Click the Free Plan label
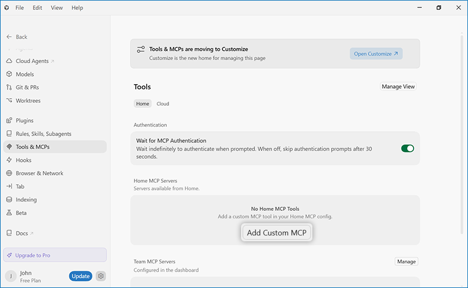 pos(30,280)
